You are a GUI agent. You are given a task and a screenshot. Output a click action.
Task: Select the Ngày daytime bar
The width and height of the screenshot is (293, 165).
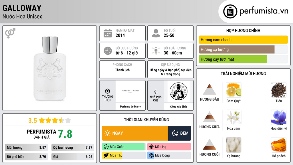(135, 133)
